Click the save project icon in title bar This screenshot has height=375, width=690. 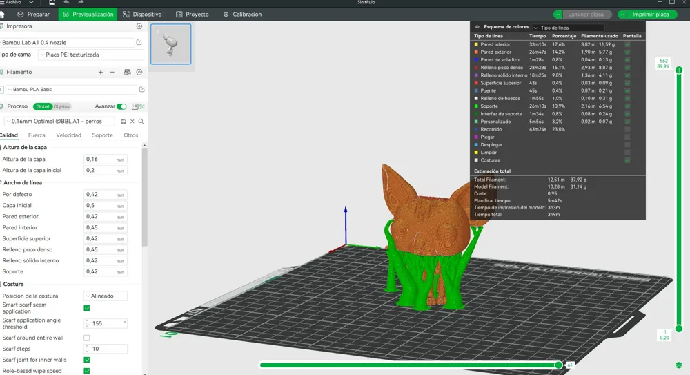click(52, 3)
